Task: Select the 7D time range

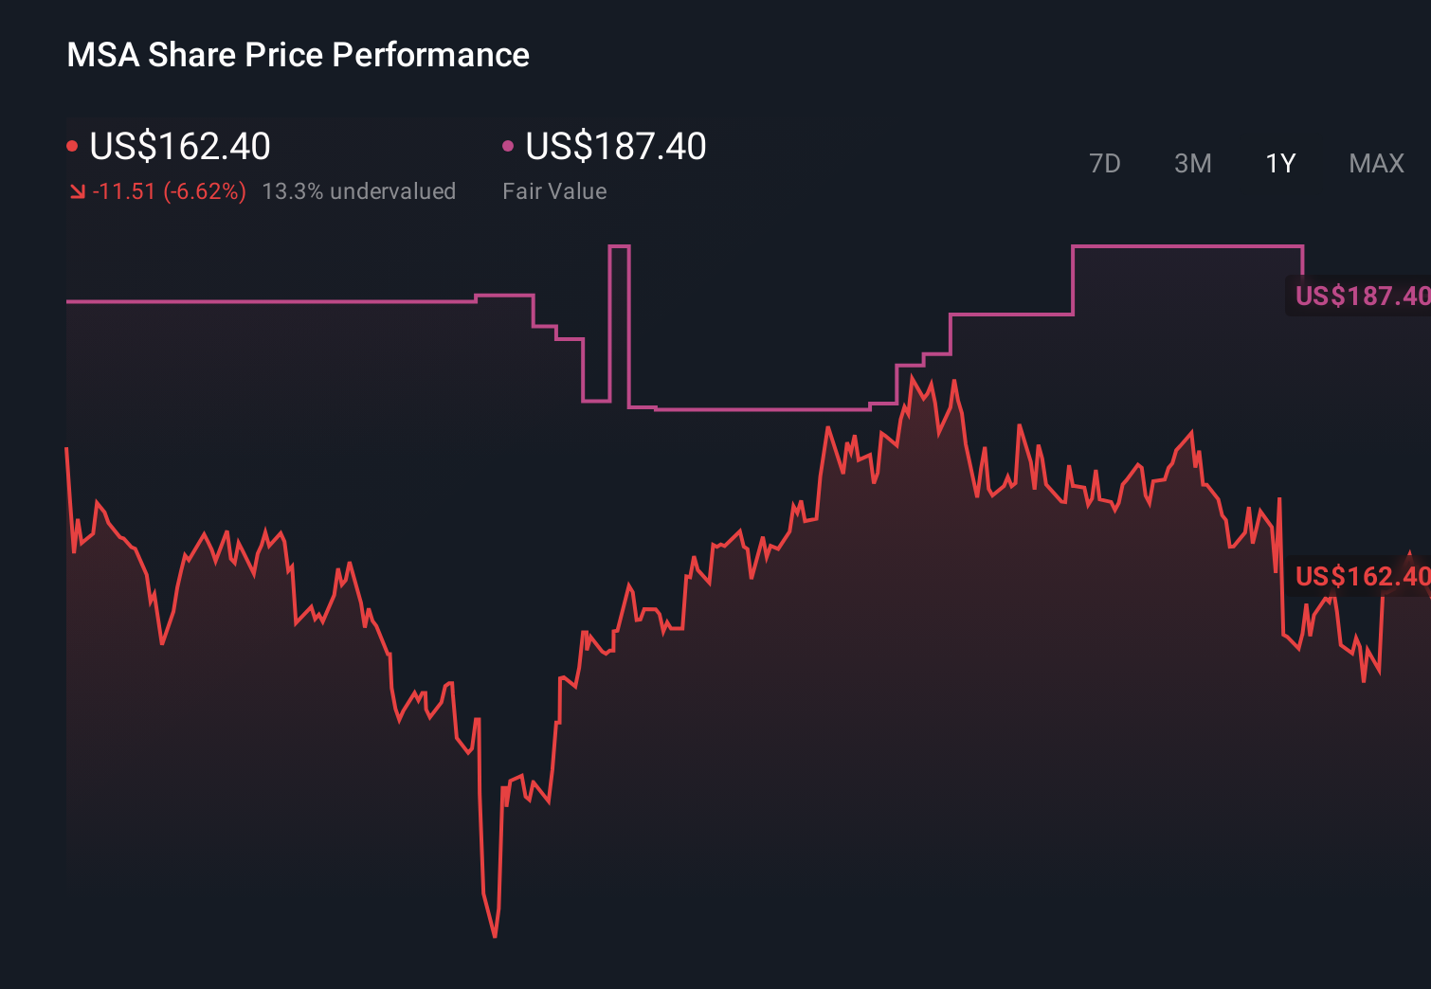Action: click(x=1106, y=163)
